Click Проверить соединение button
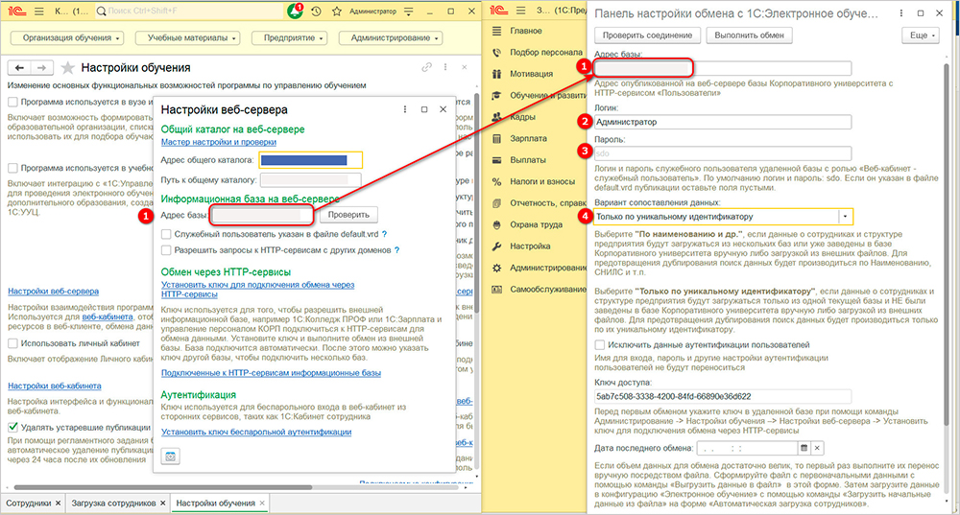This screenshot has height=515, width=960. [647, 35]
